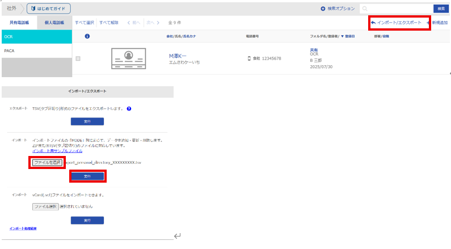The width and height of the screenshot is (451, 249).
Task: Click the blue help icon beside export description
Action: tap(129, 109)
